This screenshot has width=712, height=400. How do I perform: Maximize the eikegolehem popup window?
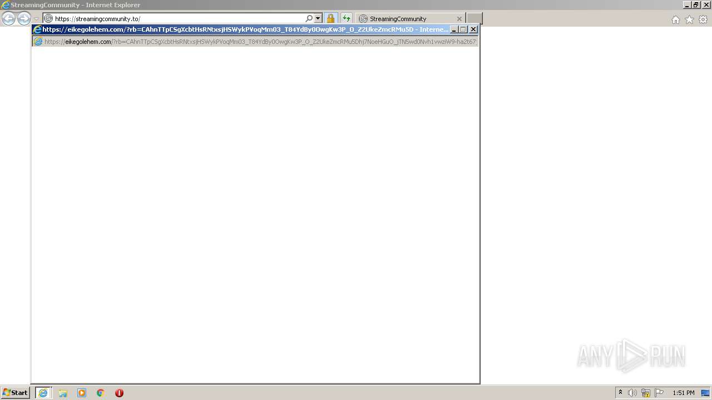[463, 29]
